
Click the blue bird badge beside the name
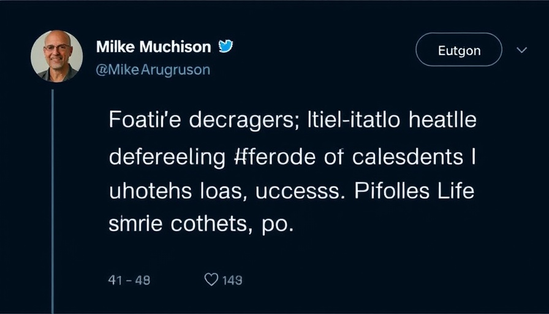(226, 46)
